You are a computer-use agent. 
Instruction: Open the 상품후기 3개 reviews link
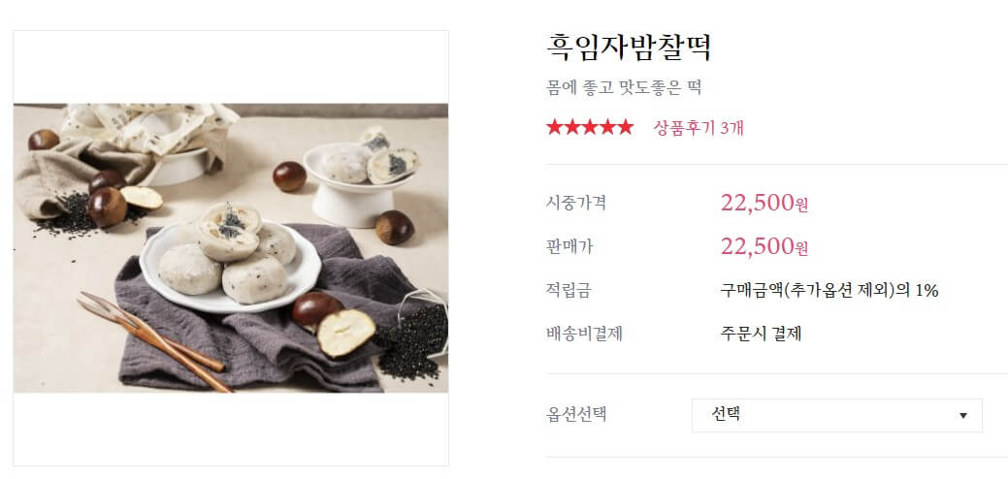coord(699,127)
